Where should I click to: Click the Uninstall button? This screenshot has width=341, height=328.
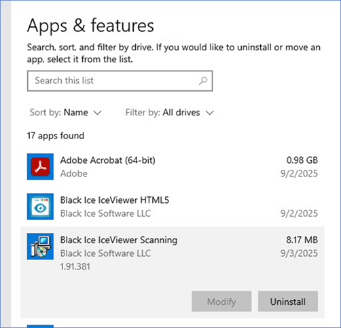tap(288, 302)
